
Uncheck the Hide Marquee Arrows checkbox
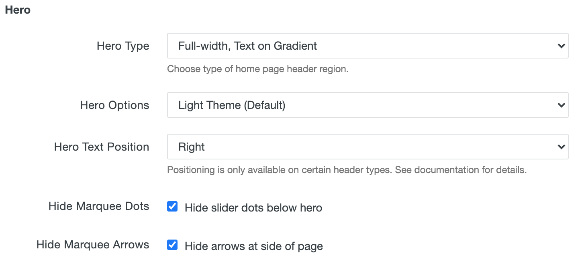tap(172, 245)
